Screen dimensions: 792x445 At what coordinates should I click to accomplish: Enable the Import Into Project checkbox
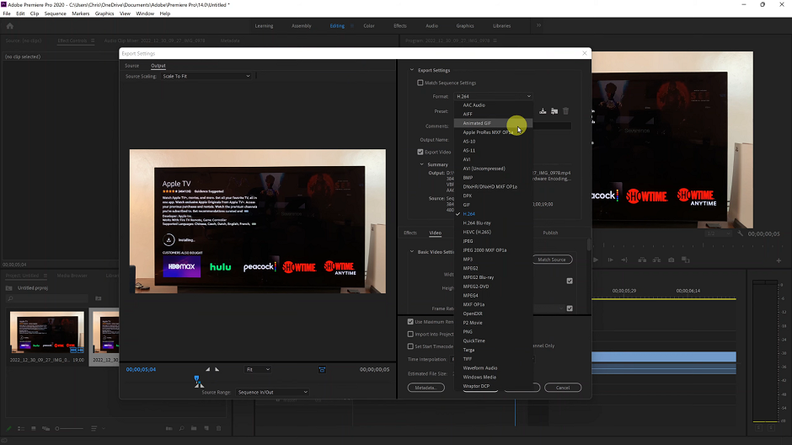[410, 334]
